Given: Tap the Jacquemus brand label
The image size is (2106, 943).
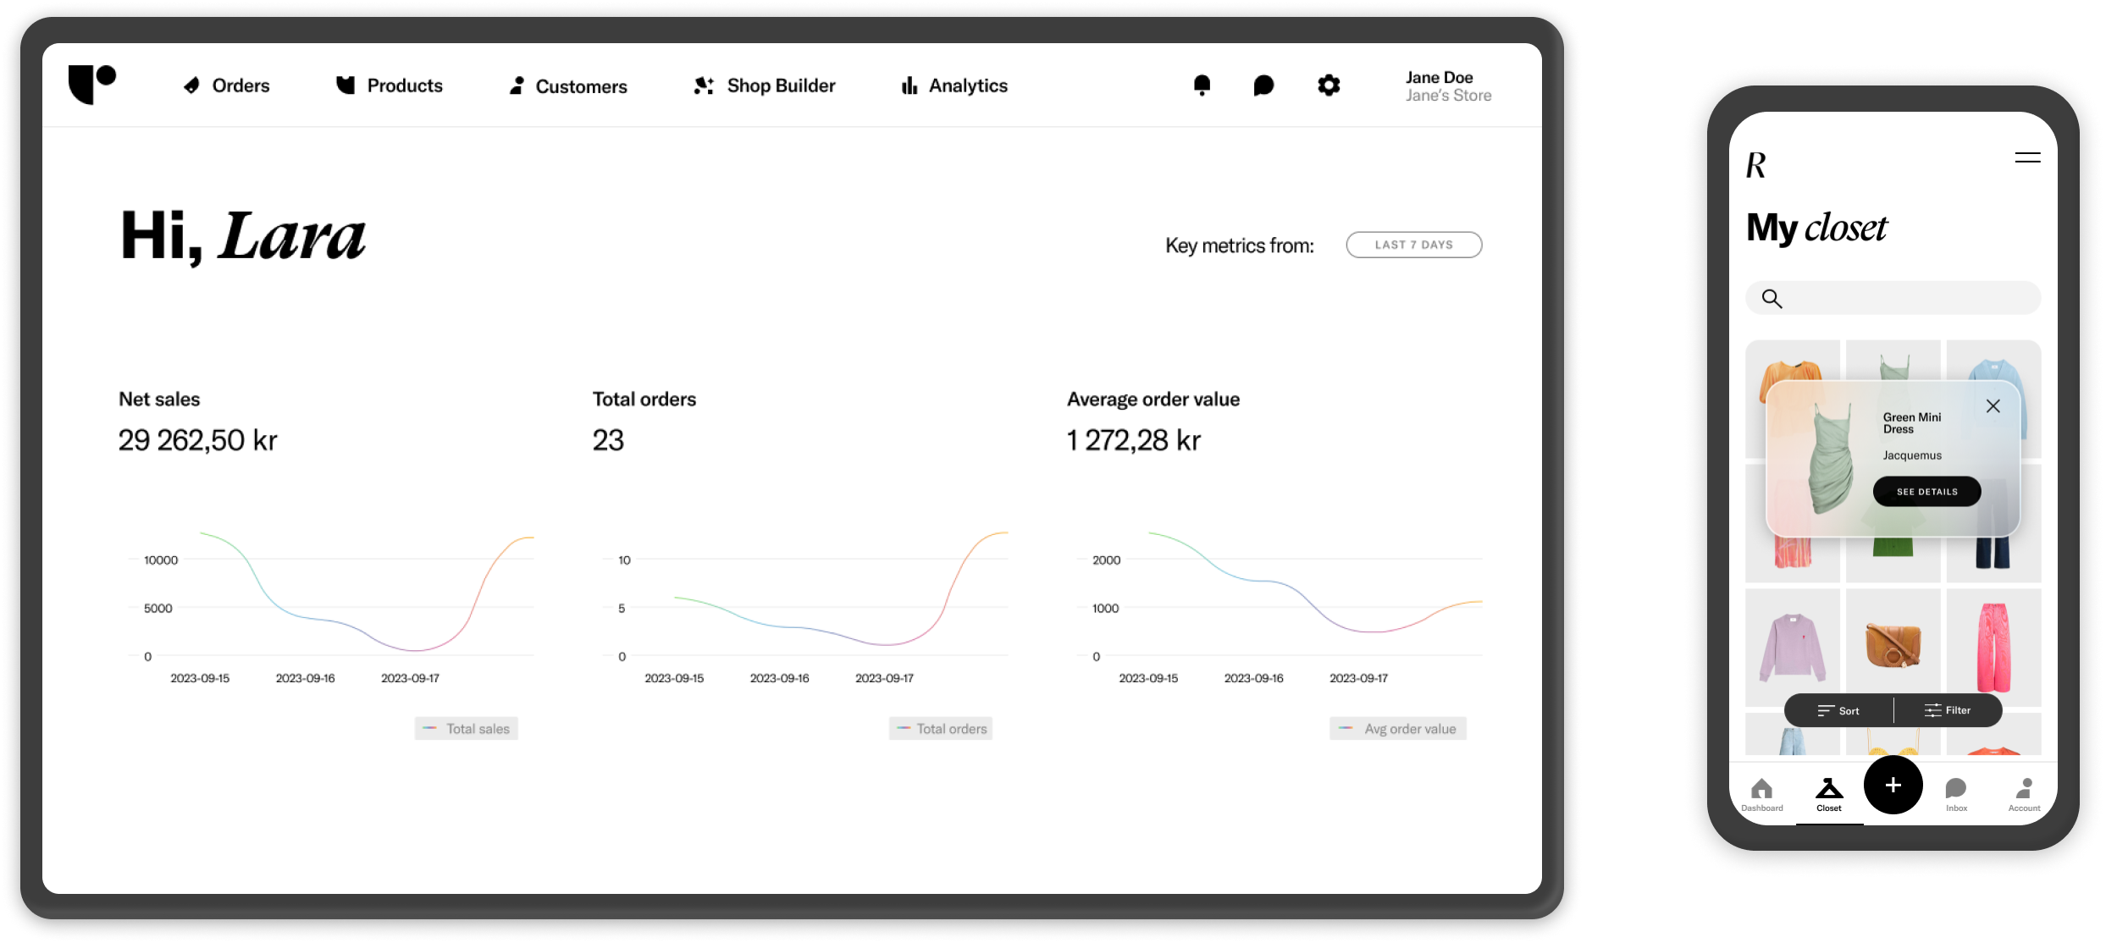Looking at the screenshot, I should 1912,455.
